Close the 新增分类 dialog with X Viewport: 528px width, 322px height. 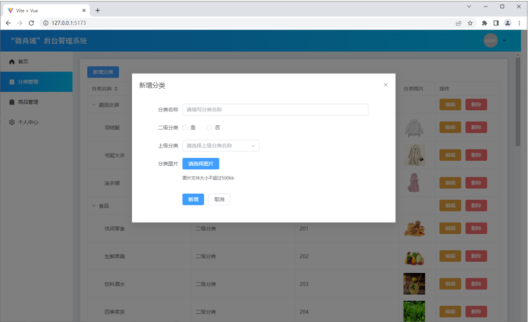(x=386, y=85)
